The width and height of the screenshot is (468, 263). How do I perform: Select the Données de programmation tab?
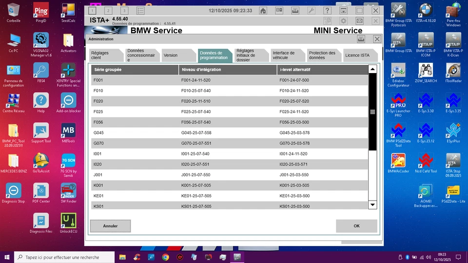(215, 55)
